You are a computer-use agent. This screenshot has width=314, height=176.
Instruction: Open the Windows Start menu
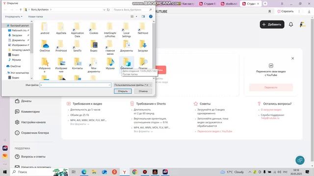point(5,172)
